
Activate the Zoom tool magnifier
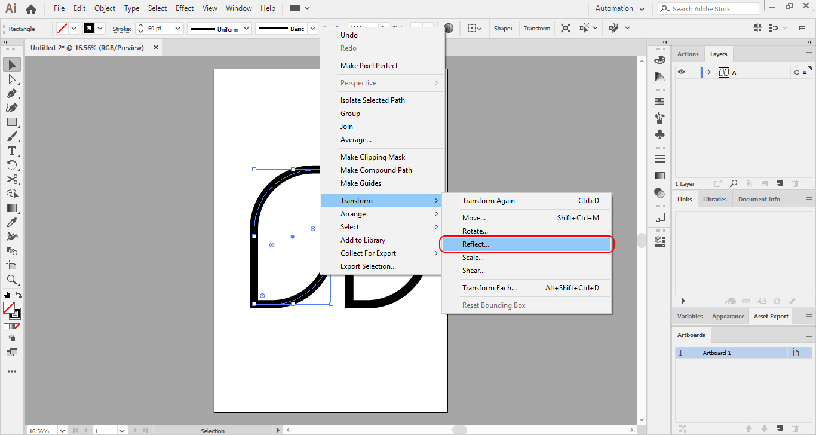coord(12,280)
